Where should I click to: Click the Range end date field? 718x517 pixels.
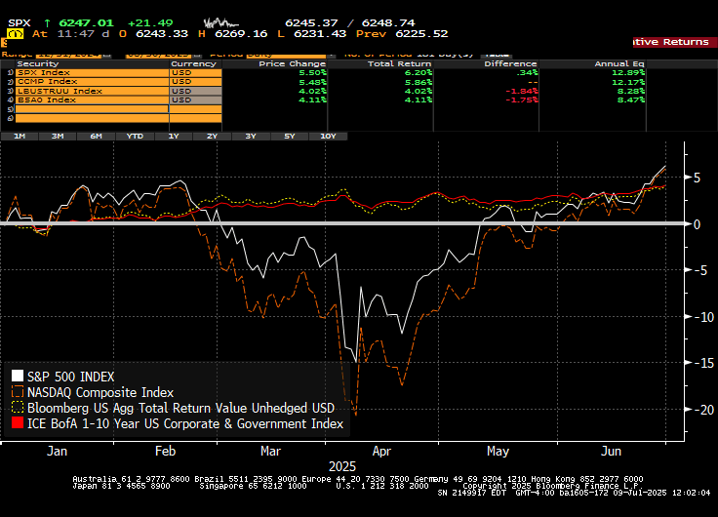click(x=159, y=55)
